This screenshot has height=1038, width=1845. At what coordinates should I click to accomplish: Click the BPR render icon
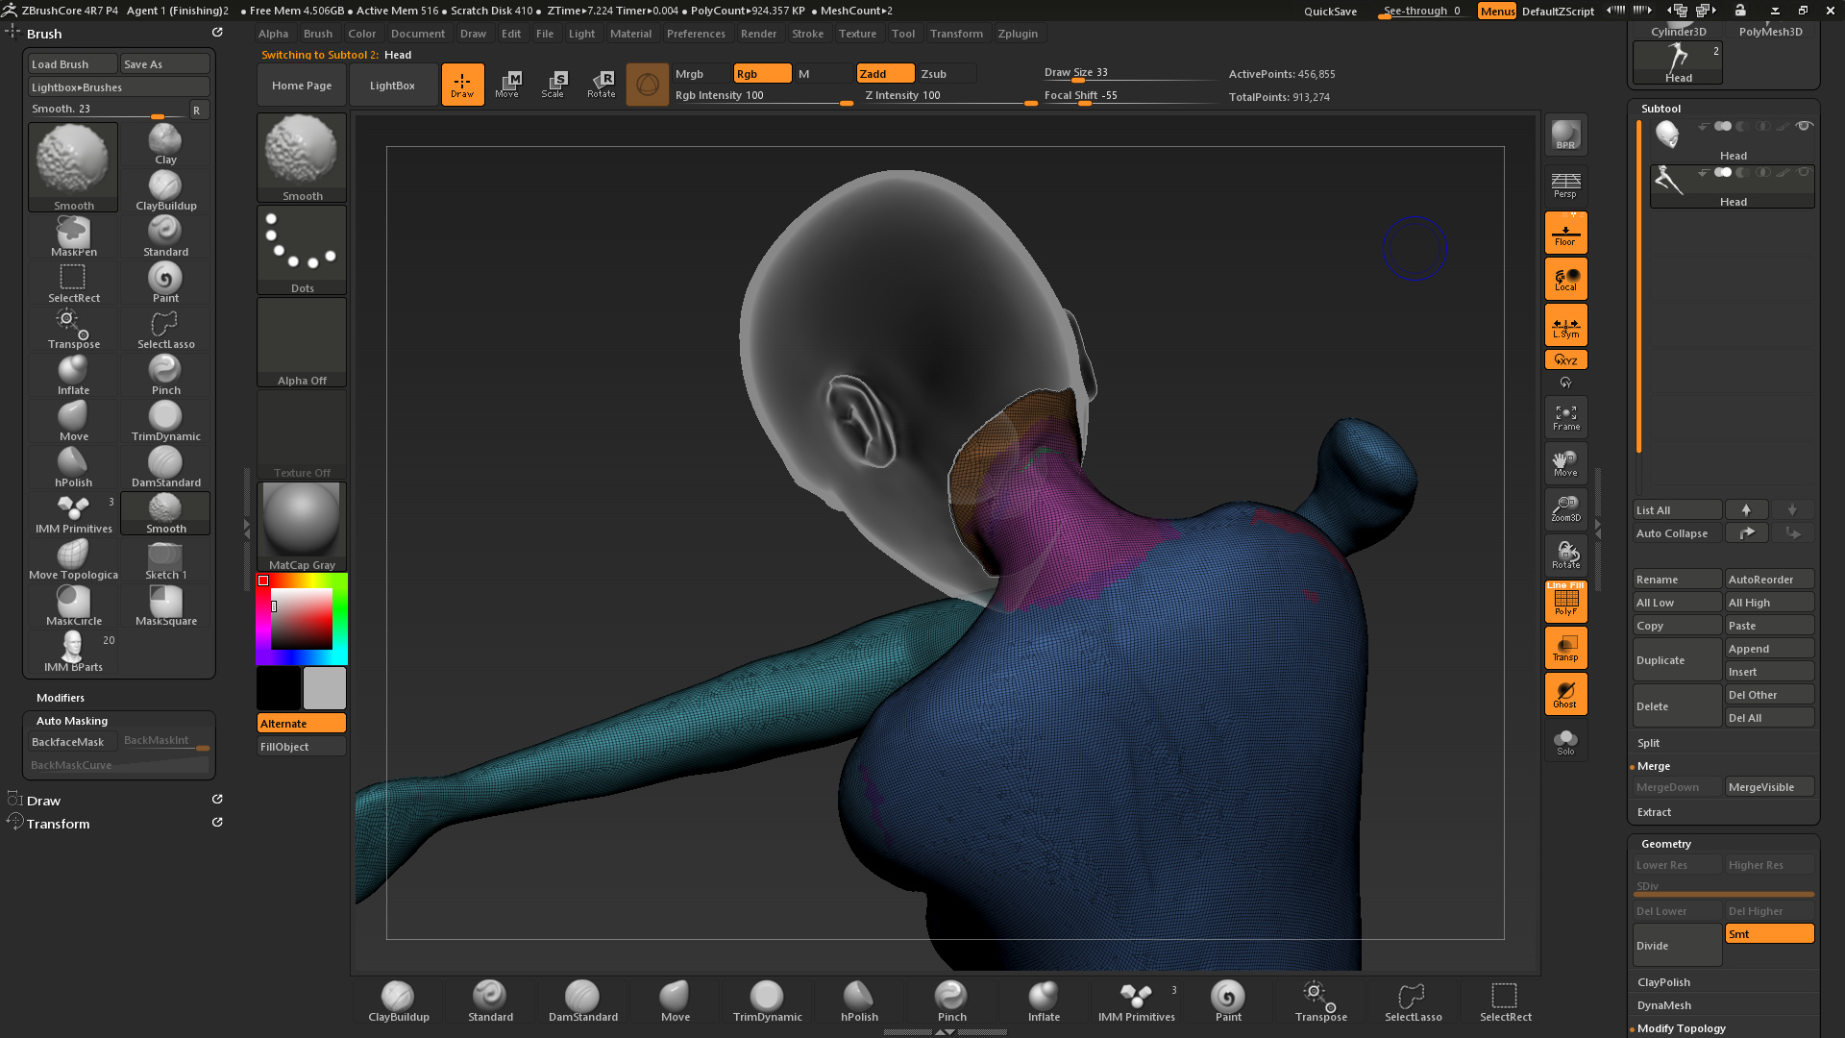1565,136
